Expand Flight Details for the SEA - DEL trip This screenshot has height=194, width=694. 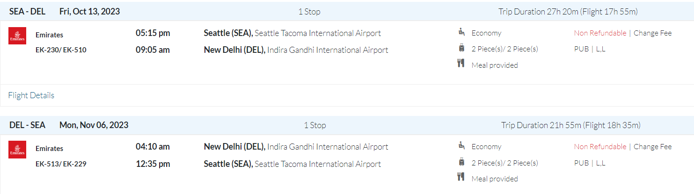pyautogui.click(x=31, y=95)
